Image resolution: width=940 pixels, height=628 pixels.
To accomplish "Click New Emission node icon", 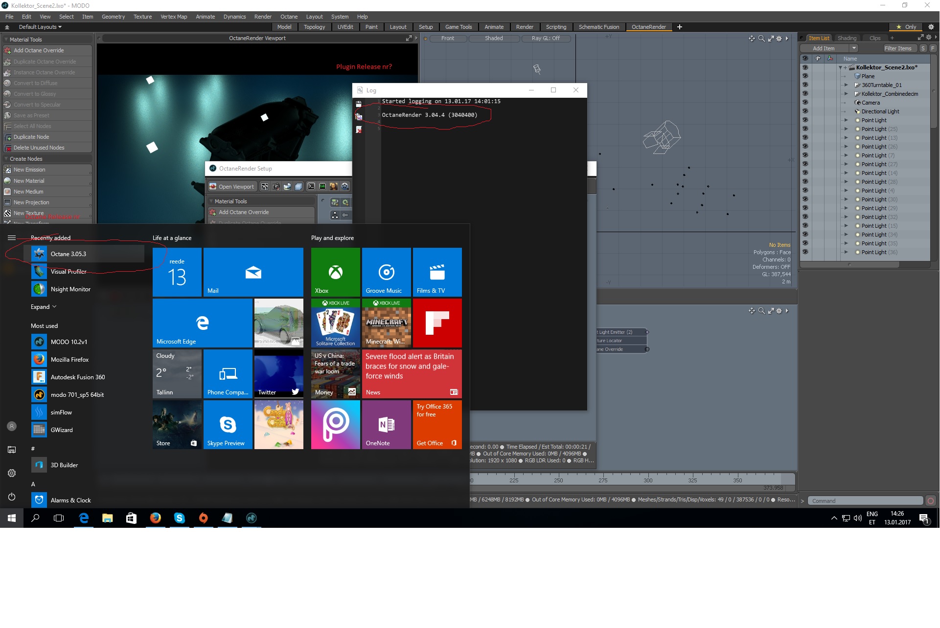I will pos(7,170).
